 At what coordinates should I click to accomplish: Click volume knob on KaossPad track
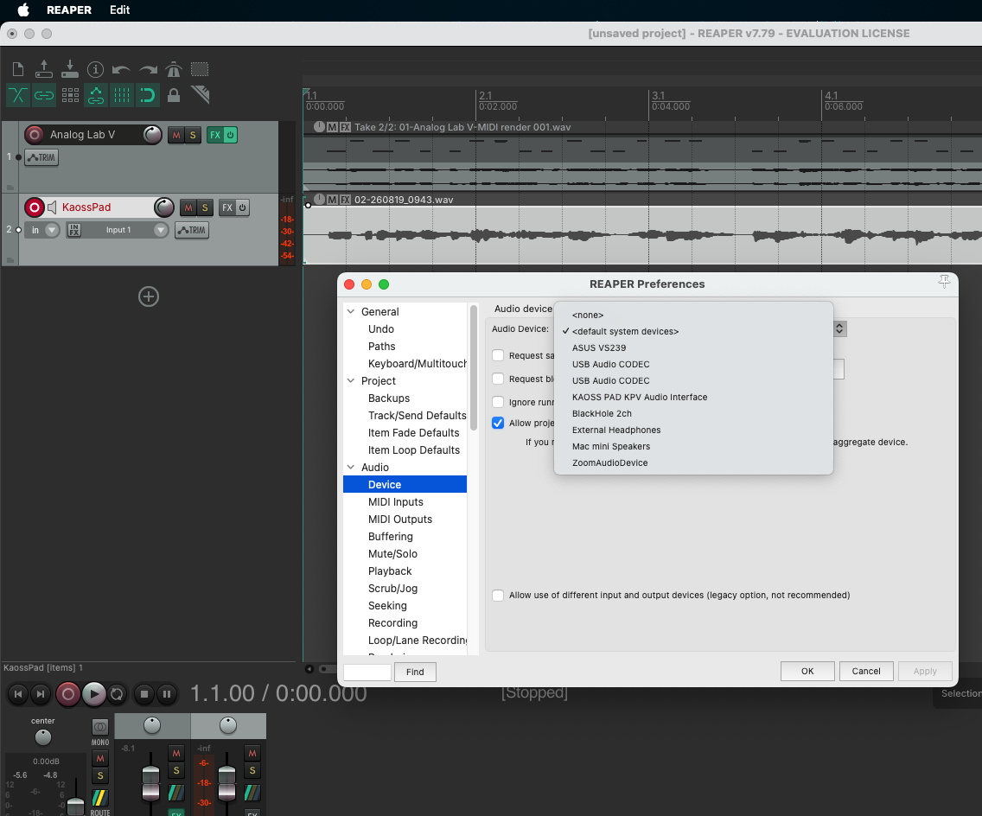tap(164, 207)
